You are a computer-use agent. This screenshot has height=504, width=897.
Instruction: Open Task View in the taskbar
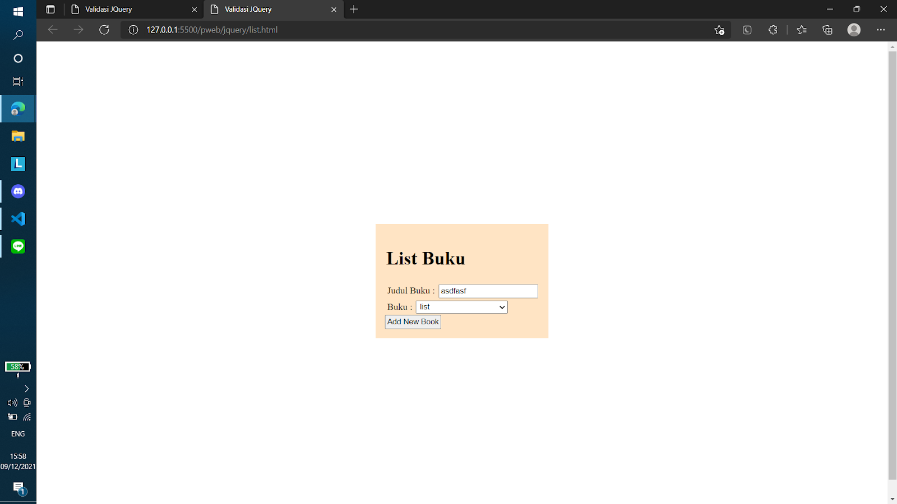click(18, 81)
